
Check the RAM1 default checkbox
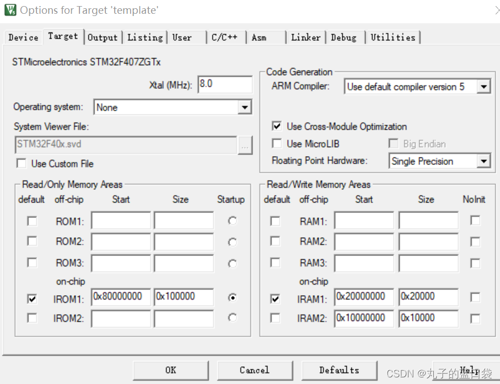point(275,221)
